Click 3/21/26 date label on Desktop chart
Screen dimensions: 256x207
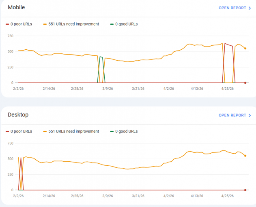(138, 196)
